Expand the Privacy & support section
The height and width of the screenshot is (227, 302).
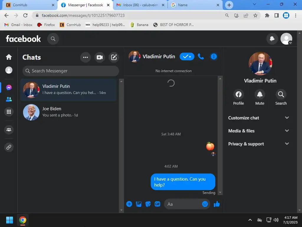(x=258, y=144)
